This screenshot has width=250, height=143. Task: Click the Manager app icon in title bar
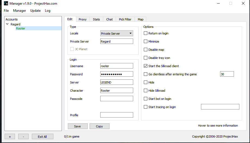point(6,4)
